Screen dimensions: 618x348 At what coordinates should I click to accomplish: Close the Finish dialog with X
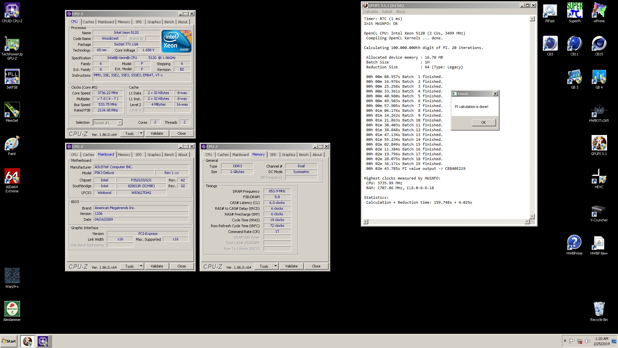(x=495, y=94)
